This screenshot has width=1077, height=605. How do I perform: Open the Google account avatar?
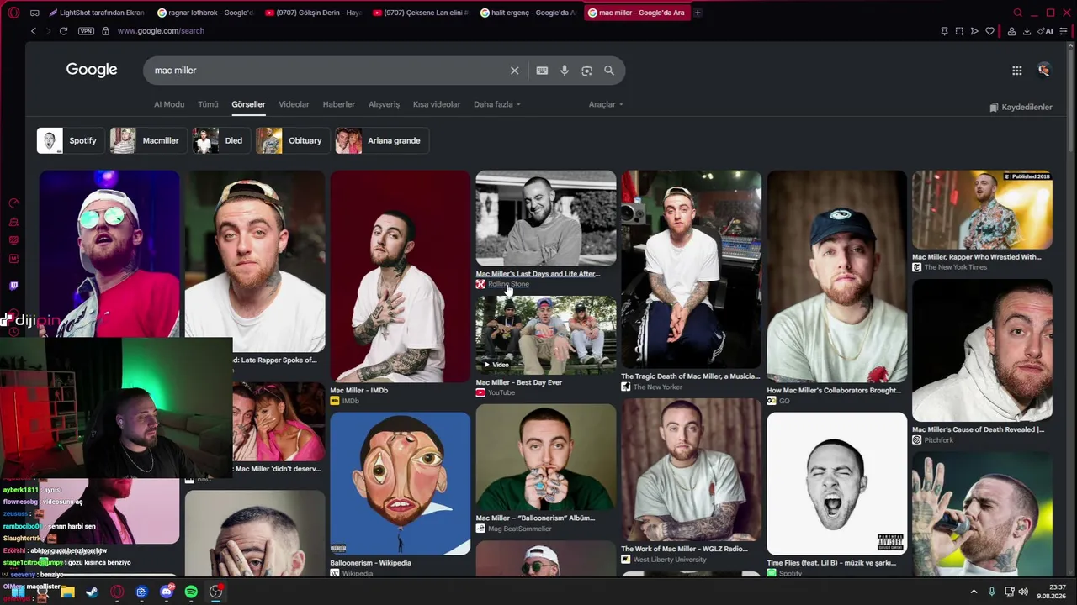pos(1044,71)
